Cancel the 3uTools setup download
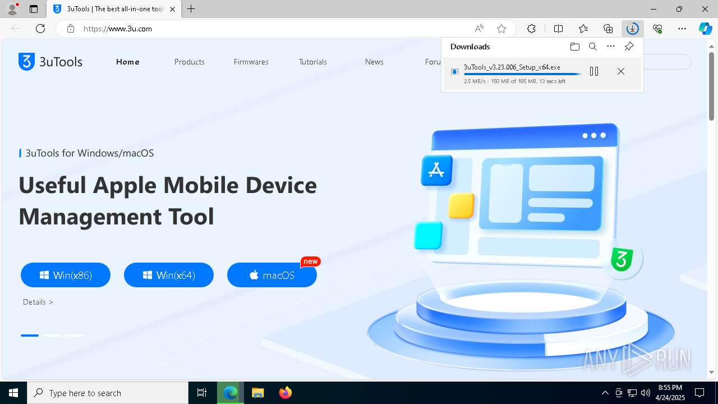The height and width of the screenshot is (404, 718). click(x=621, y=71)
